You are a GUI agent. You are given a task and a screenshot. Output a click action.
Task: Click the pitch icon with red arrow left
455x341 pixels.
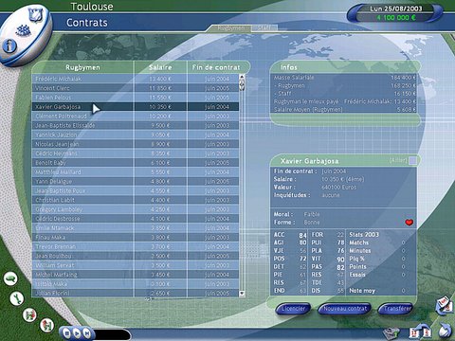point(46,325)
